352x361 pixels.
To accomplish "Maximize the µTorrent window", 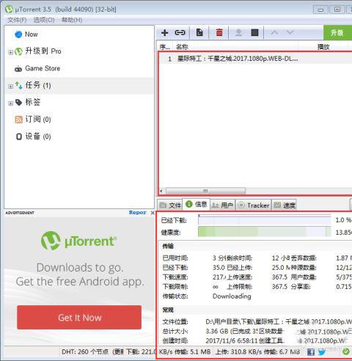I will click(337, 10).
